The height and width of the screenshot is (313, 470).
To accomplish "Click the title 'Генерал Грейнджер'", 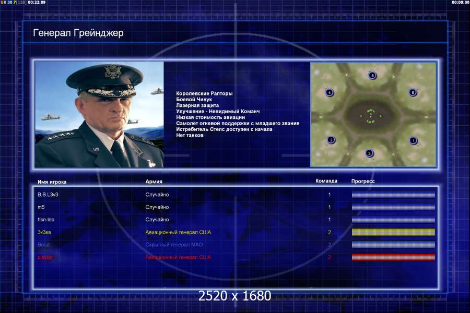I will click(78, 33).
